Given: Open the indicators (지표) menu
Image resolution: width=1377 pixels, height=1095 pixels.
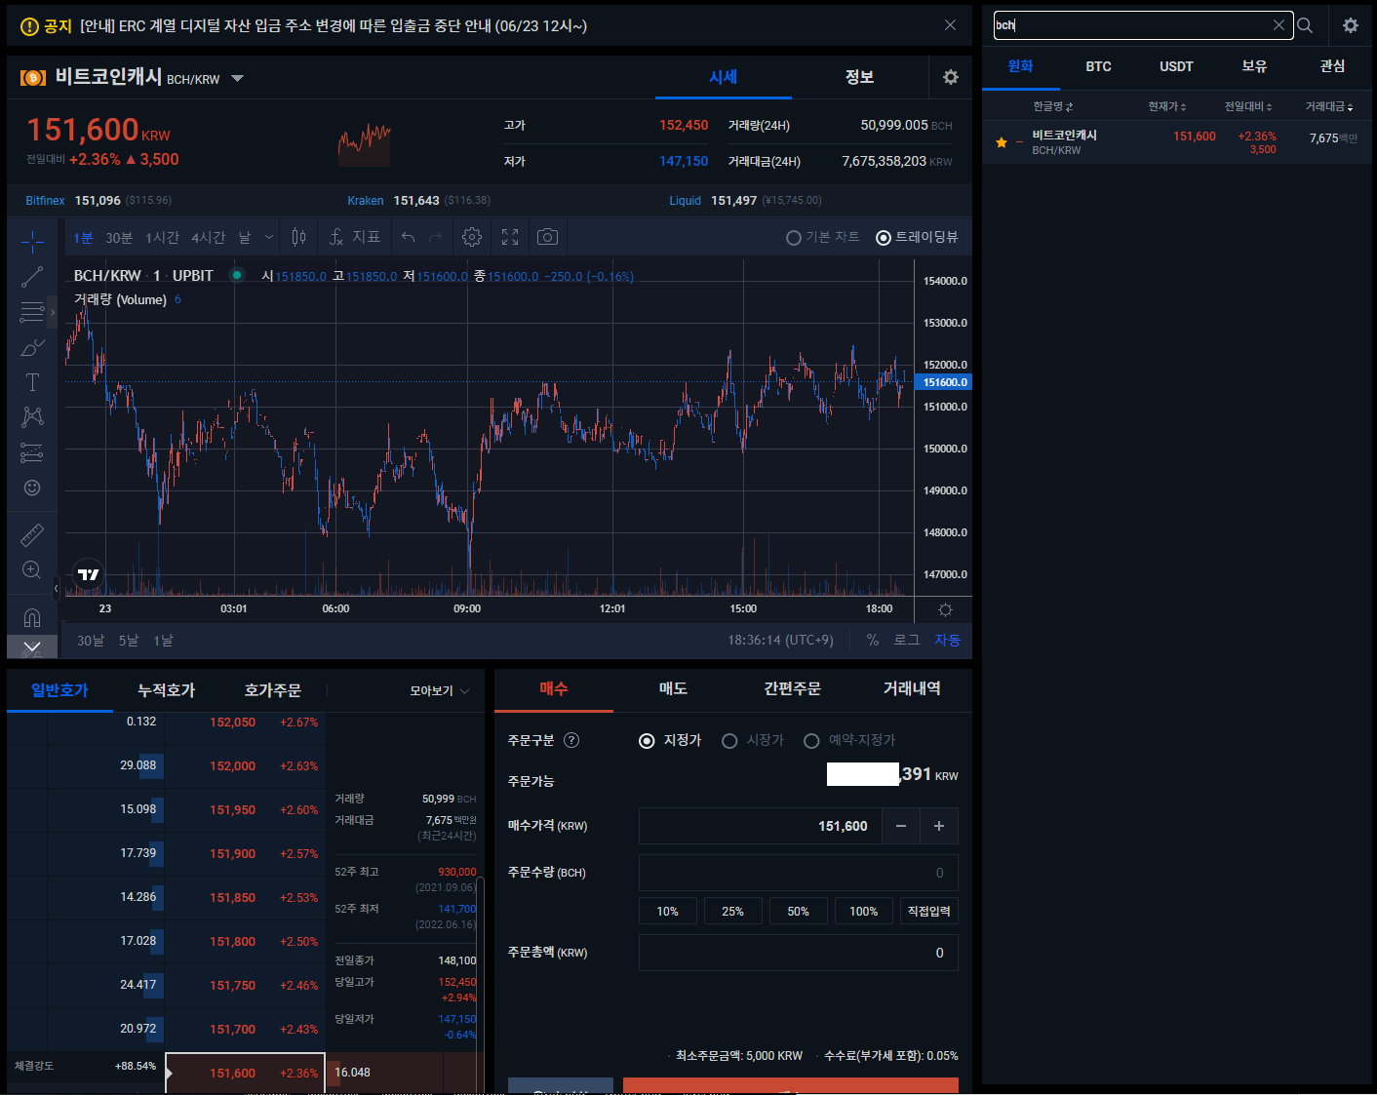Looking at the screenshot, I should [355, 237].
